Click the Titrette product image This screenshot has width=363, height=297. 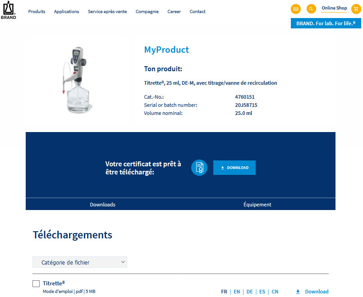pyautogui.click(x=77, y=80)
